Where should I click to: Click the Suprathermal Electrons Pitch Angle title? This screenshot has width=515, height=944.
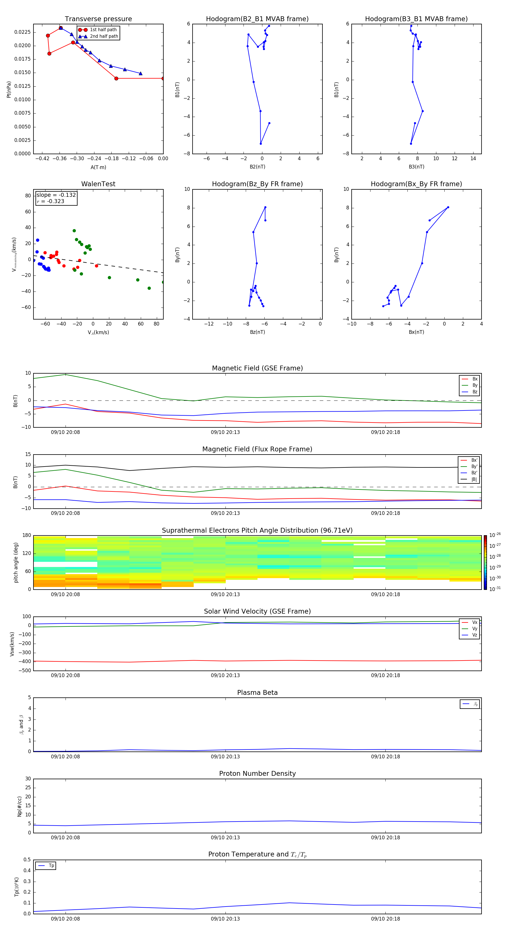(x=257, y=531)
